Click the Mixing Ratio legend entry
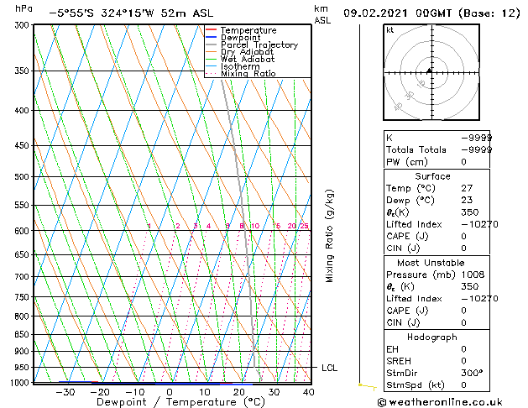 click(x=248, y=74)
